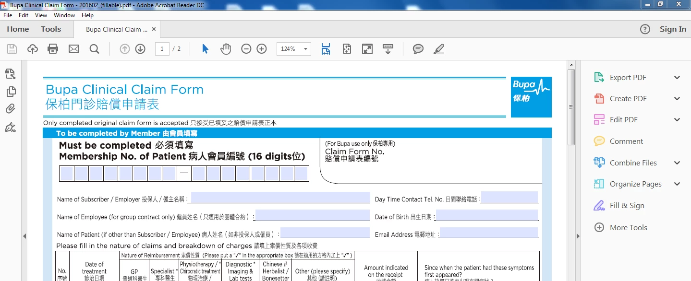Expand Export PDF options chevron
691x281 pixels.
(677, 78)
